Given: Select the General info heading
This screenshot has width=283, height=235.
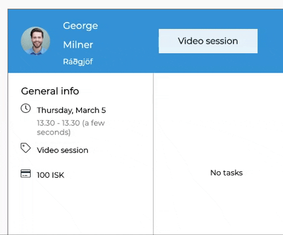Looking at the screenshot, I should tap(50, 91).
